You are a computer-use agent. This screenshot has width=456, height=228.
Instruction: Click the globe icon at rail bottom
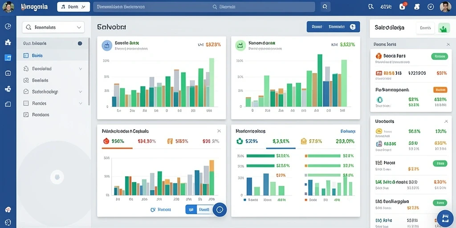click(8, 222)
